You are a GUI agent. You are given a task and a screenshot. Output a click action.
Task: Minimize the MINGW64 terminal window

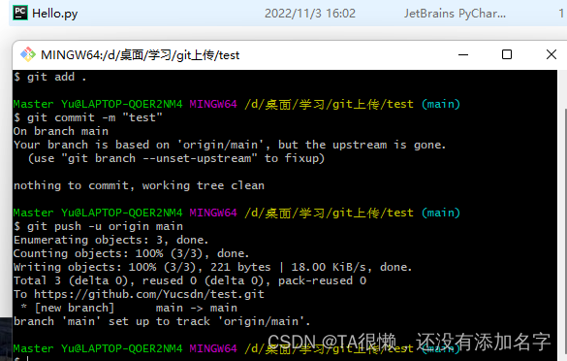[x=463, y=54]
